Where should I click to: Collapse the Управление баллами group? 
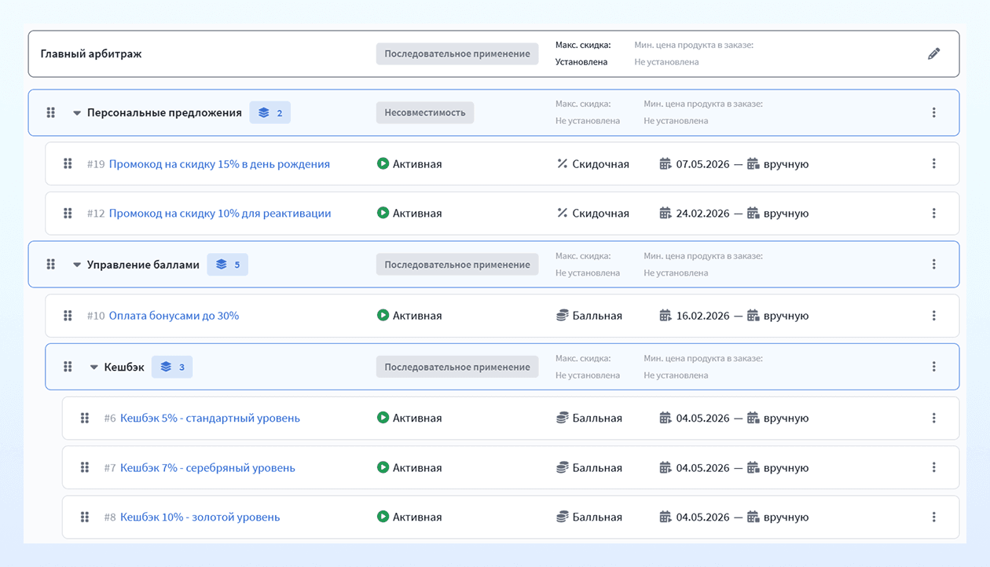[77, 265]
